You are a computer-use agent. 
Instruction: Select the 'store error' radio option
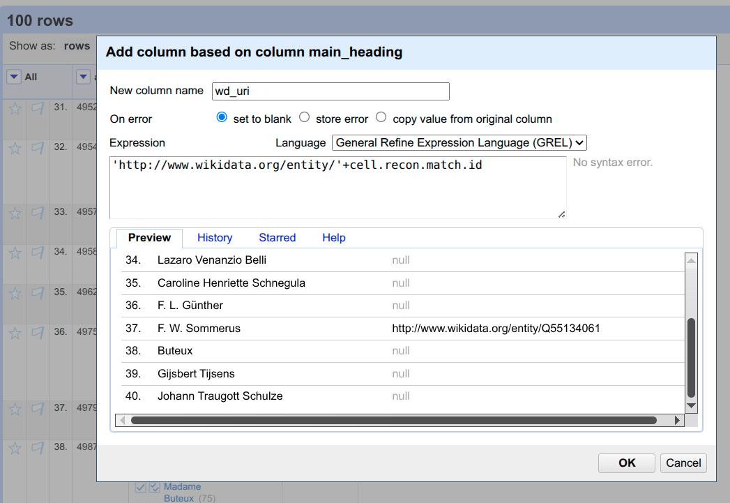pyautogui.click(x=304, y=117)
